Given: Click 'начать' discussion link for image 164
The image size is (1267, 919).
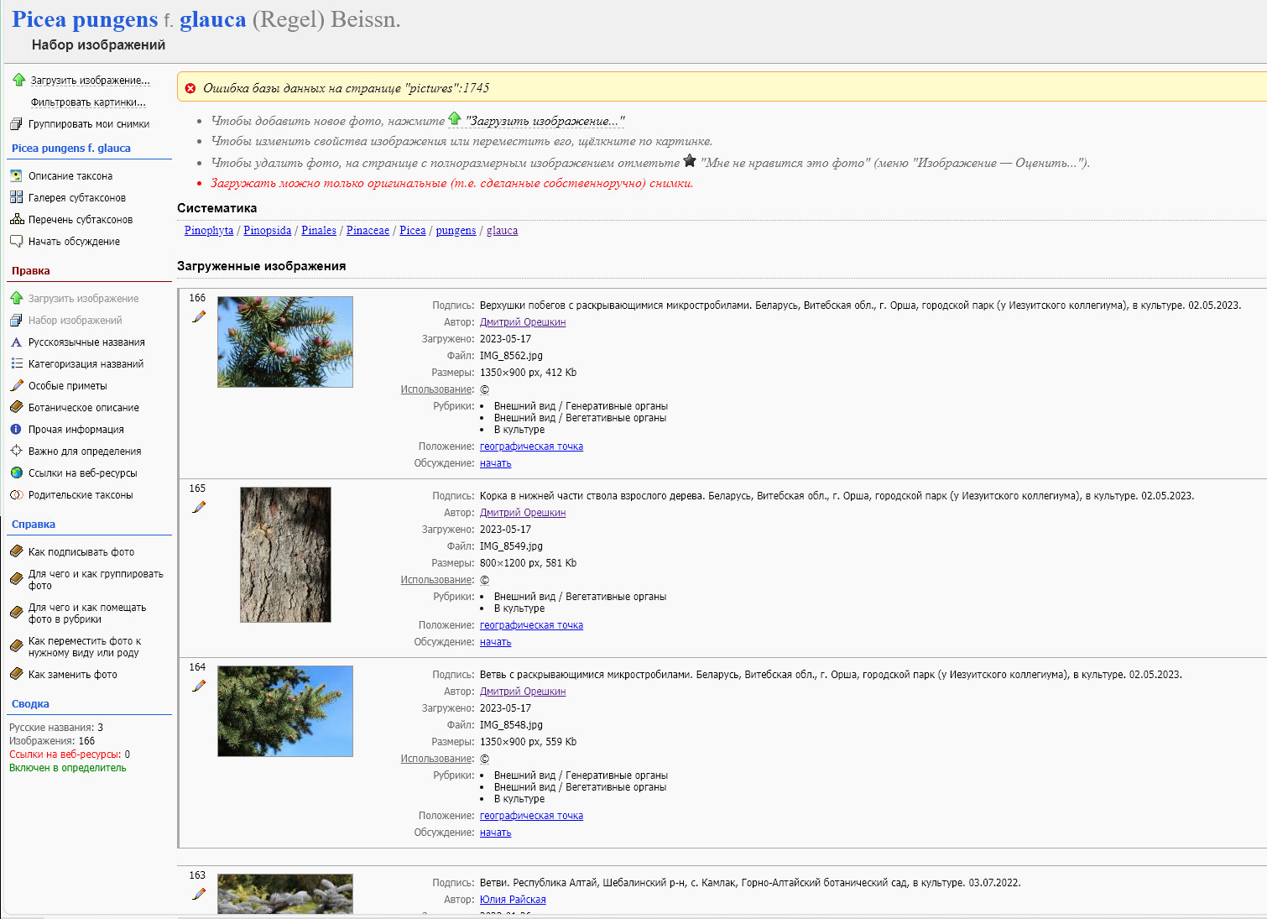Looking at the screenshot, I should tap(495, 833).
